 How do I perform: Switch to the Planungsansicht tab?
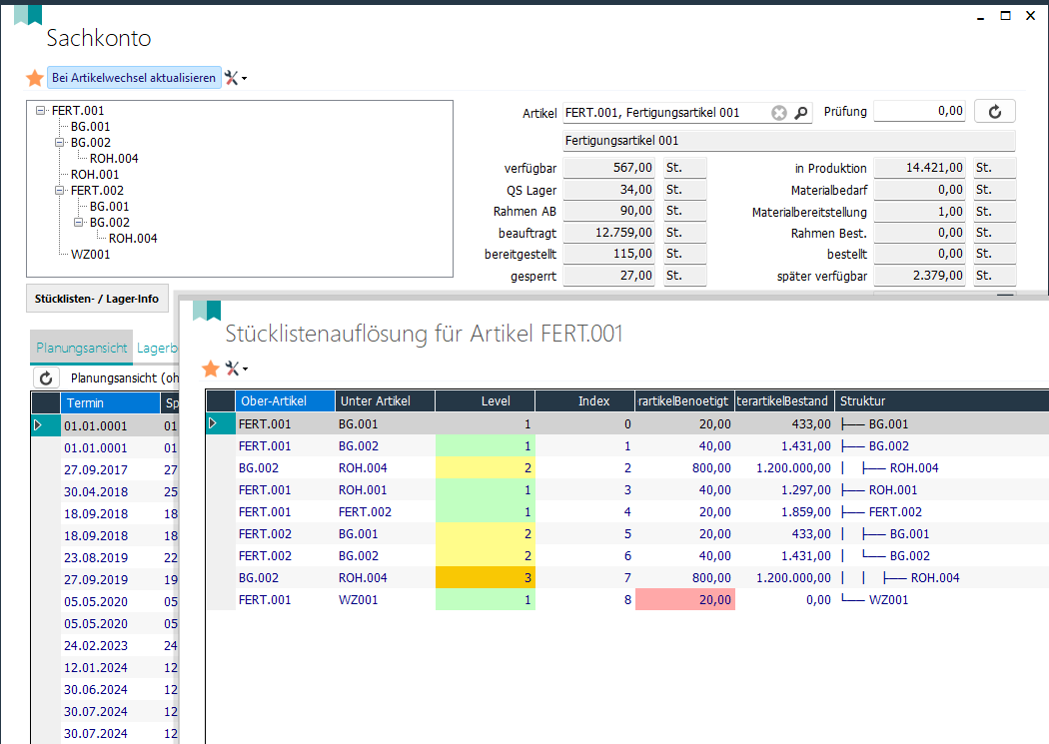tap(81, 349)
